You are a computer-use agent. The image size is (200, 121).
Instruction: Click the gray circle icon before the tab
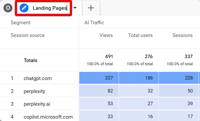[x=8, y=8]
